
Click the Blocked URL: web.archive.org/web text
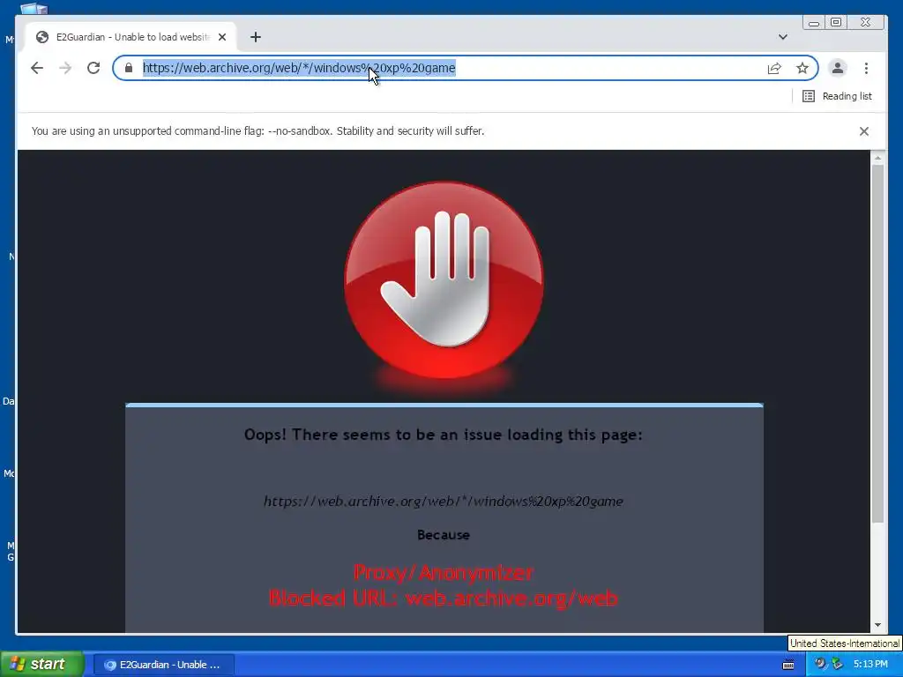[x=444, y=599]
